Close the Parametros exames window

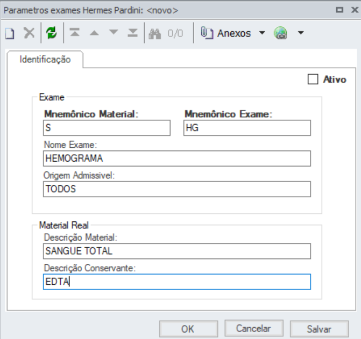(355, 10)
